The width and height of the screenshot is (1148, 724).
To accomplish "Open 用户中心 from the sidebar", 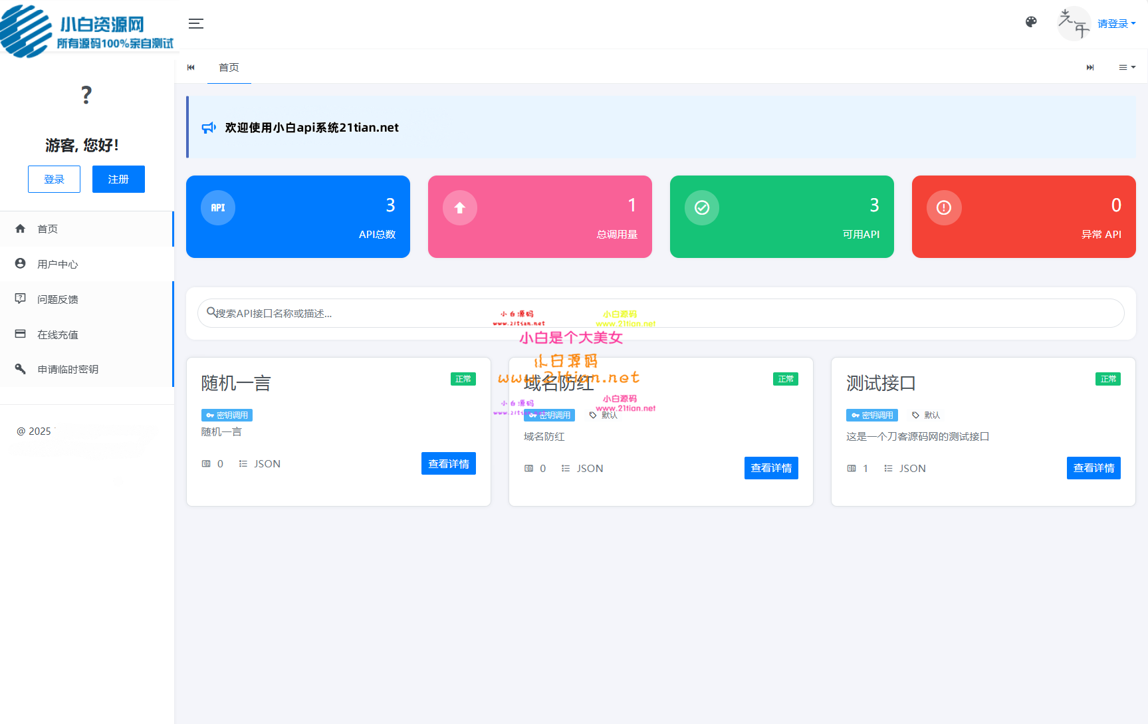I will point(57,264).
